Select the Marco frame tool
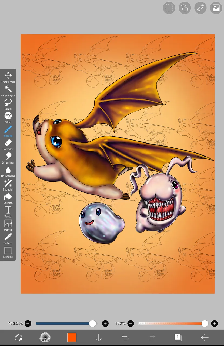 (8, 226)
